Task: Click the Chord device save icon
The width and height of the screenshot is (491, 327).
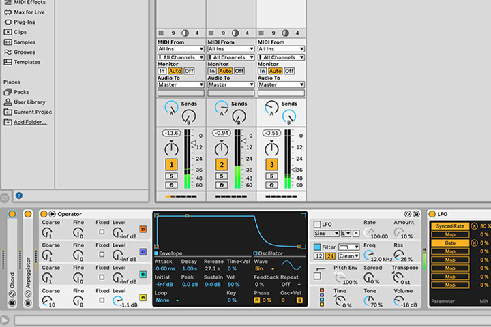Action: click(x=12, y=302)
